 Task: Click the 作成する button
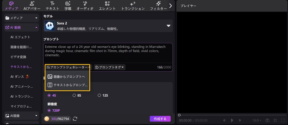pyautogui.click(x=160, y=119)
